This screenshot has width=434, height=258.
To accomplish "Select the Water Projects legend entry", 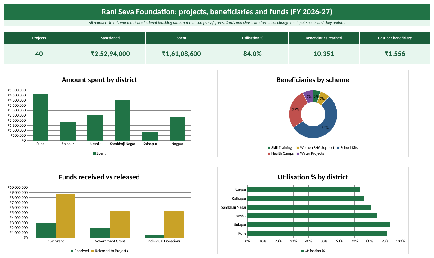I will pyautogui.click(x=310, y=153).
